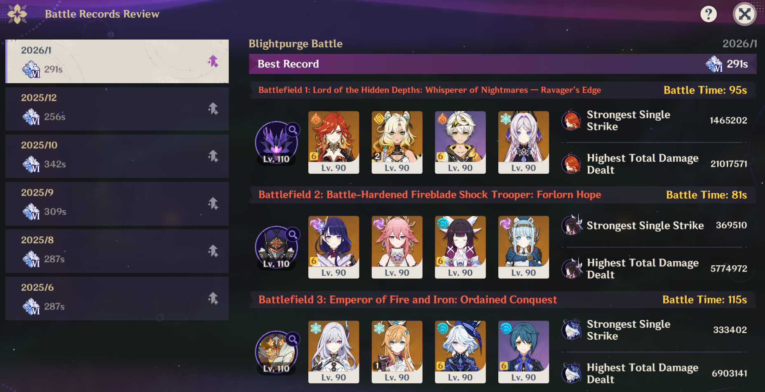Image resolution: width=765 pixels, height=392 pixels.
Task: Click the Best Record banner
Action: (502, 64)
